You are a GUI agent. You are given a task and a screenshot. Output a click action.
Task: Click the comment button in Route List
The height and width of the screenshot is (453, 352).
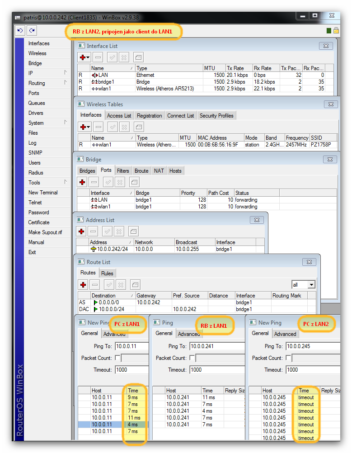(x=135, y=284)
